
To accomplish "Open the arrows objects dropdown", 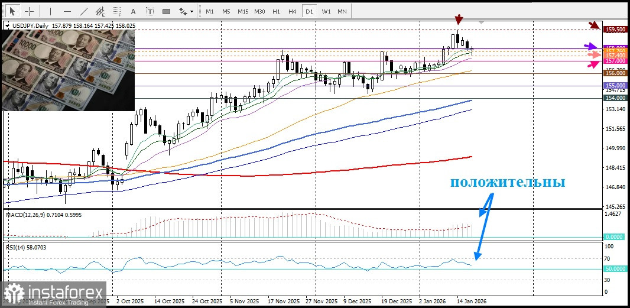I will click(186, 11).
